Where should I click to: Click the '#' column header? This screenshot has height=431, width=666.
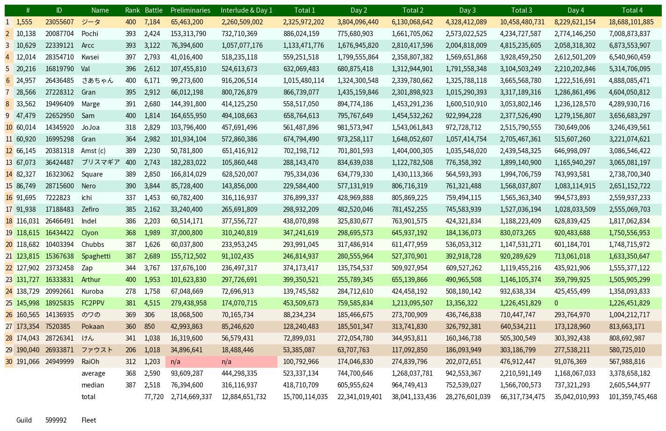[28, 10]
